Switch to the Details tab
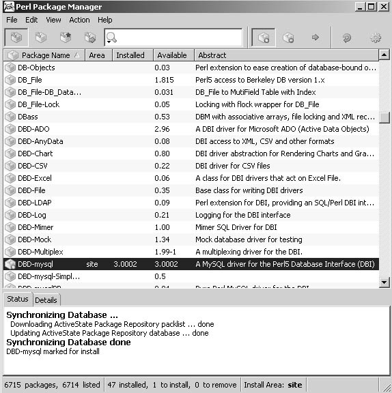Screen dimensions: 392x393 click(x=46, y=300)
